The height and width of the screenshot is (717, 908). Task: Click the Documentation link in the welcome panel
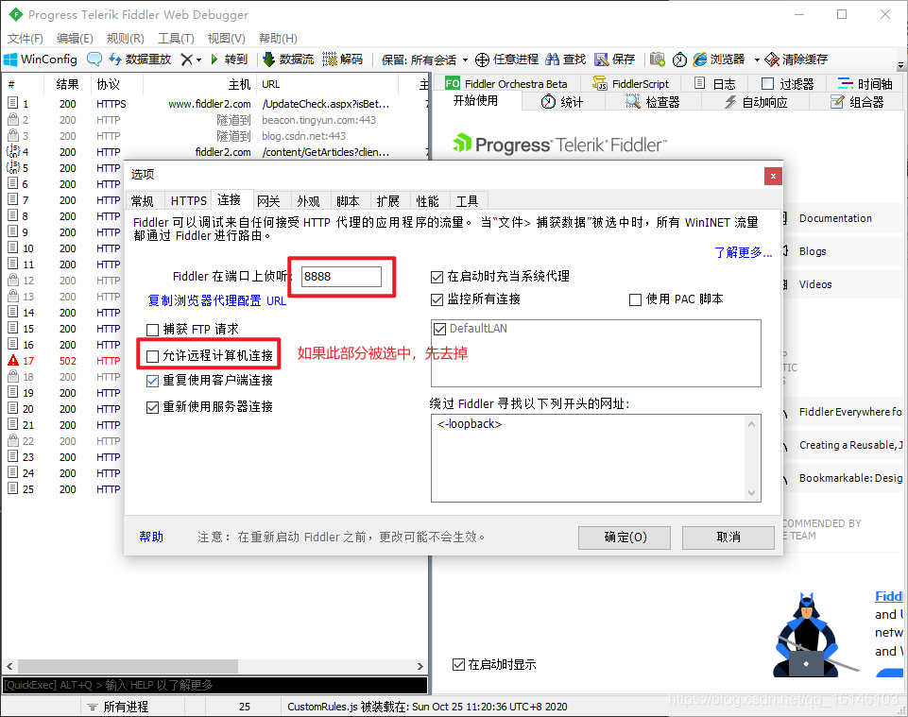point(835,218)
